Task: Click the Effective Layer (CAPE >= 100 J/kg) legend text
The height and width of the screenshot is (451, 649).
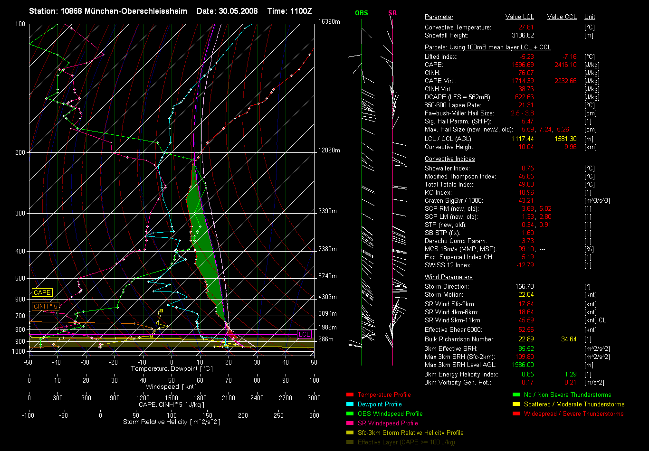Action: [x=406, y=442]
